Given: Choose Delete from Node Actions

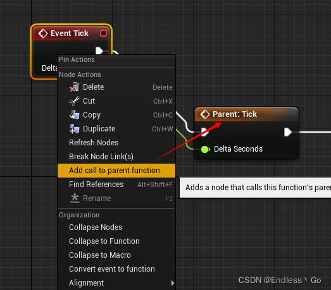Looking at the screenshot, I should coord(116,87).
